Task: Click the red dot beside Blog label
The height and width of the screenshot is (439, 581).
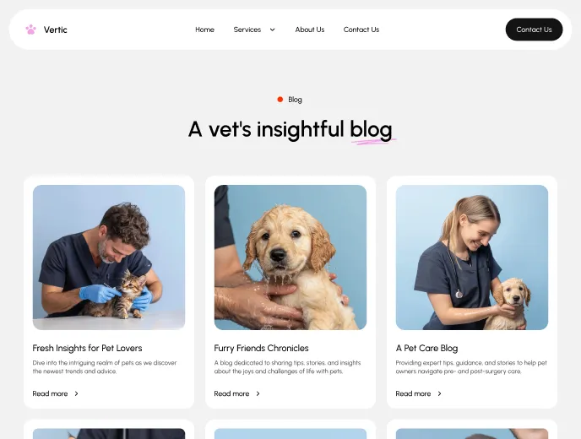Action: point(280,100)
